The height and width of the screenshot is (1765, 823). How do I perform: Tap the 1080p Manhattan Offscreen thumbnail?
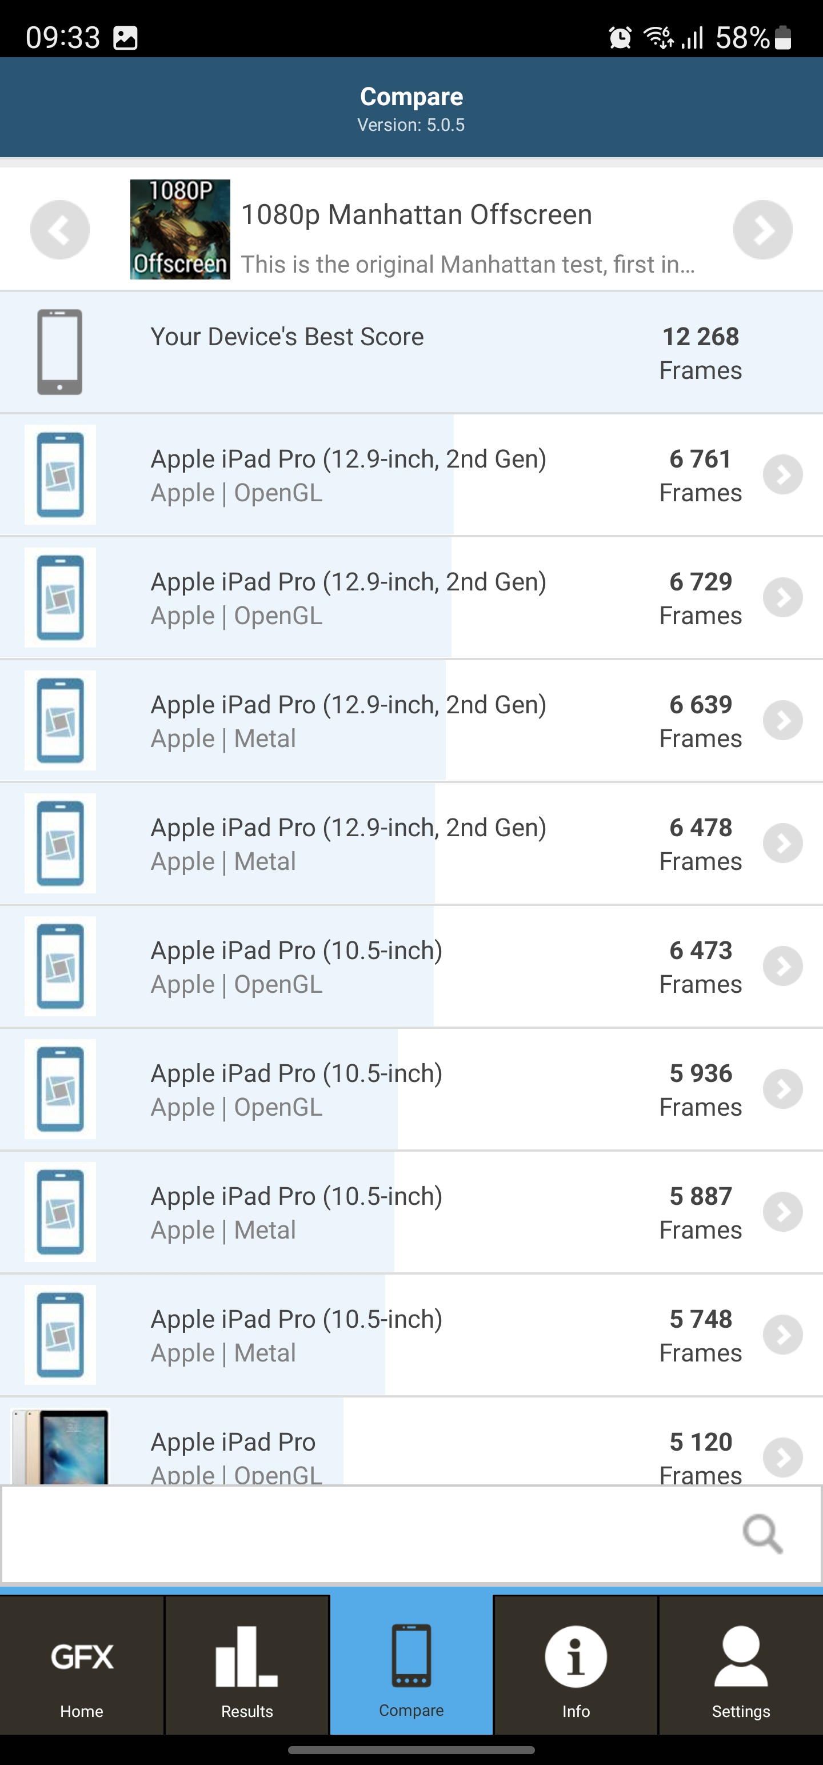click(x=180, y=230)
